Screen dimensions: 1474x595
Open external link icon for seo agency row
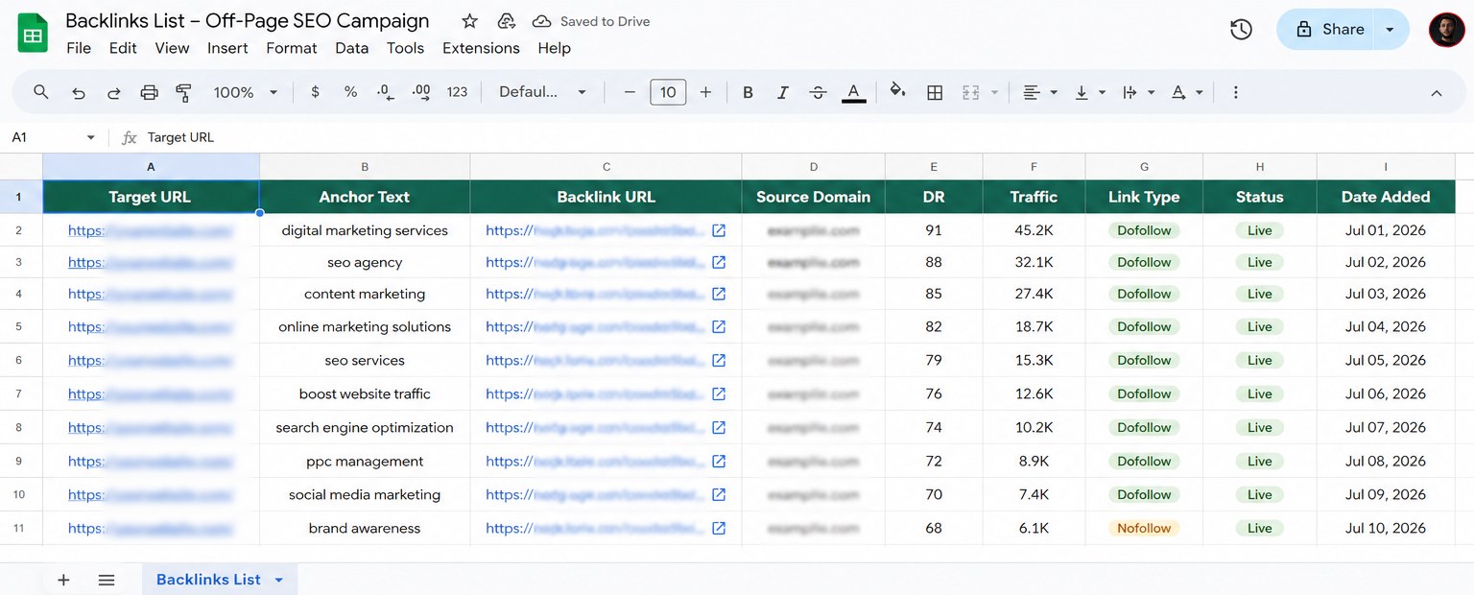click(x=719, y=262)
